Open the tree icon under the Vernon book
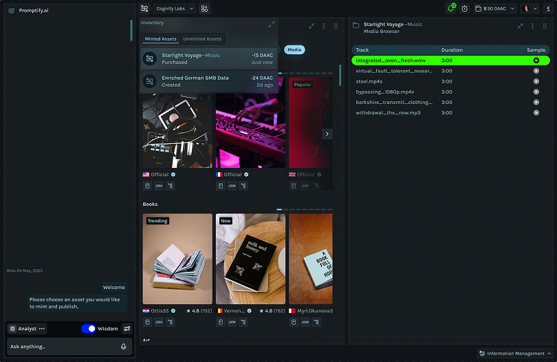The width and height of the screenshot is (557, 362). tap(243, 322)
